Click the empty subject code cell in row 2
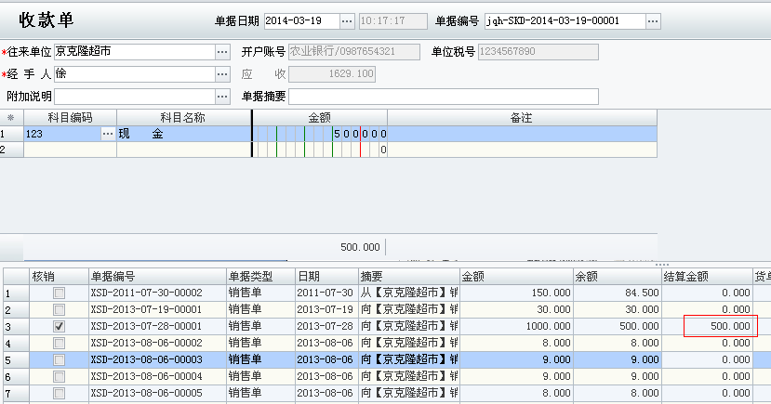This screenshot has height=404, width=771. [70, 150]
